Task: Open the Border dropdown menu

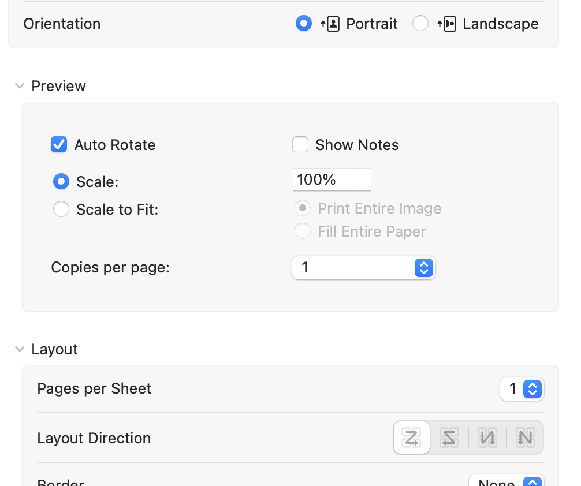Action: tap(506, 481)
